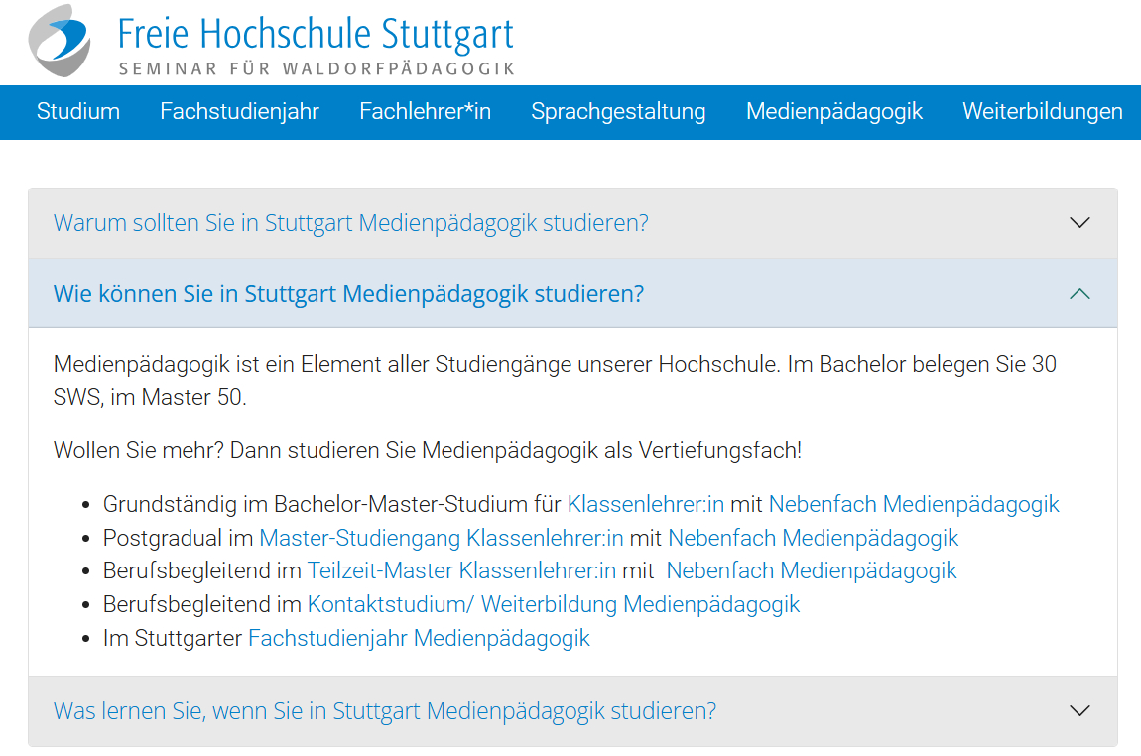Follow the 'Teilzeit-Master Klassenlehrer:in' link

click(x=461, y=570)
